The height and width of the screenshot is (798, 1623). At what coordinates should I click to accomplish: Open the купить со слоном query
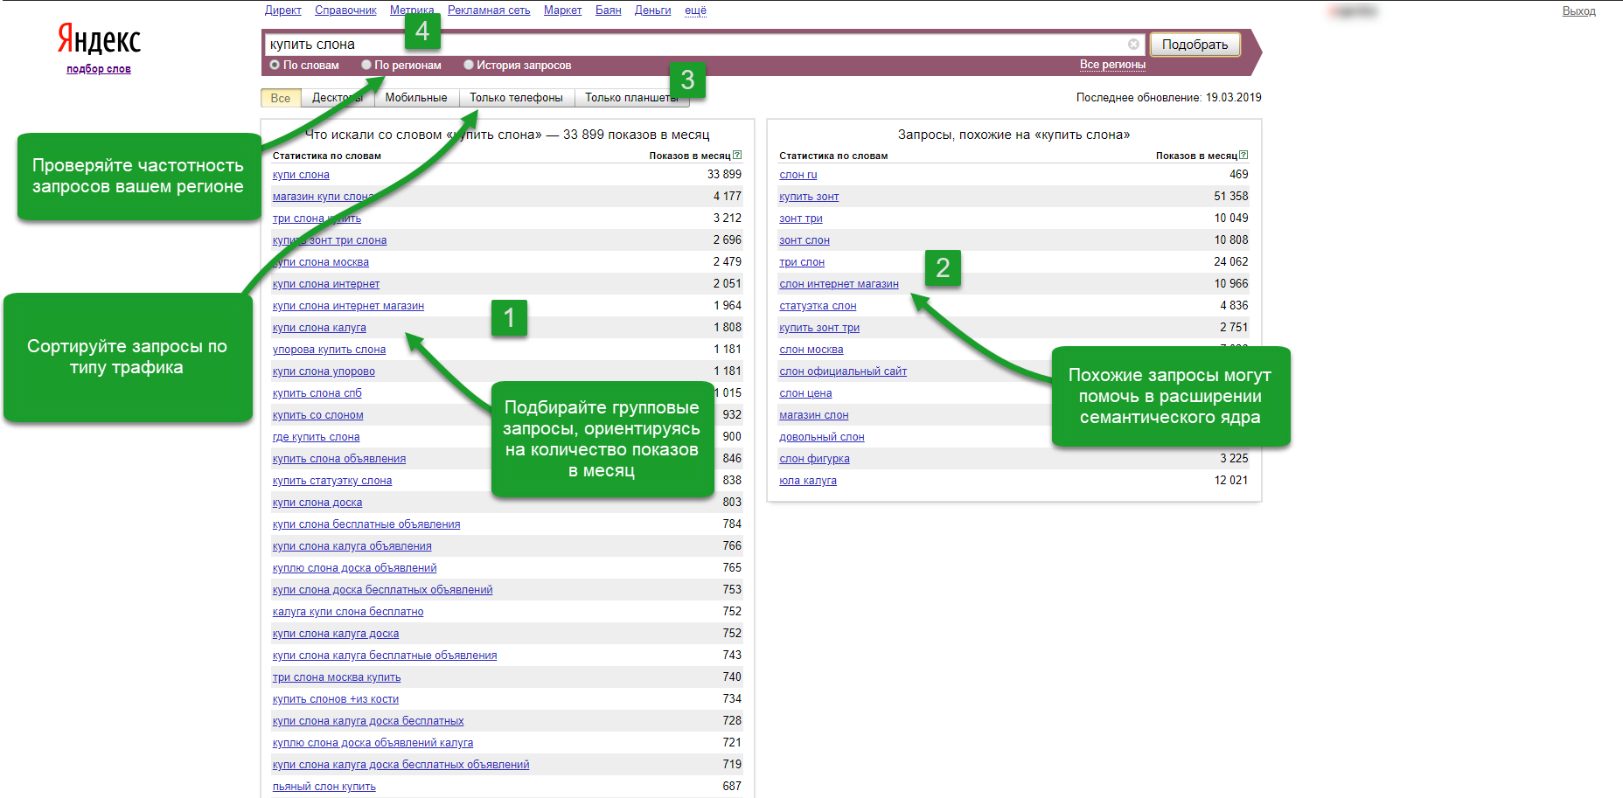tap(317, 415)
